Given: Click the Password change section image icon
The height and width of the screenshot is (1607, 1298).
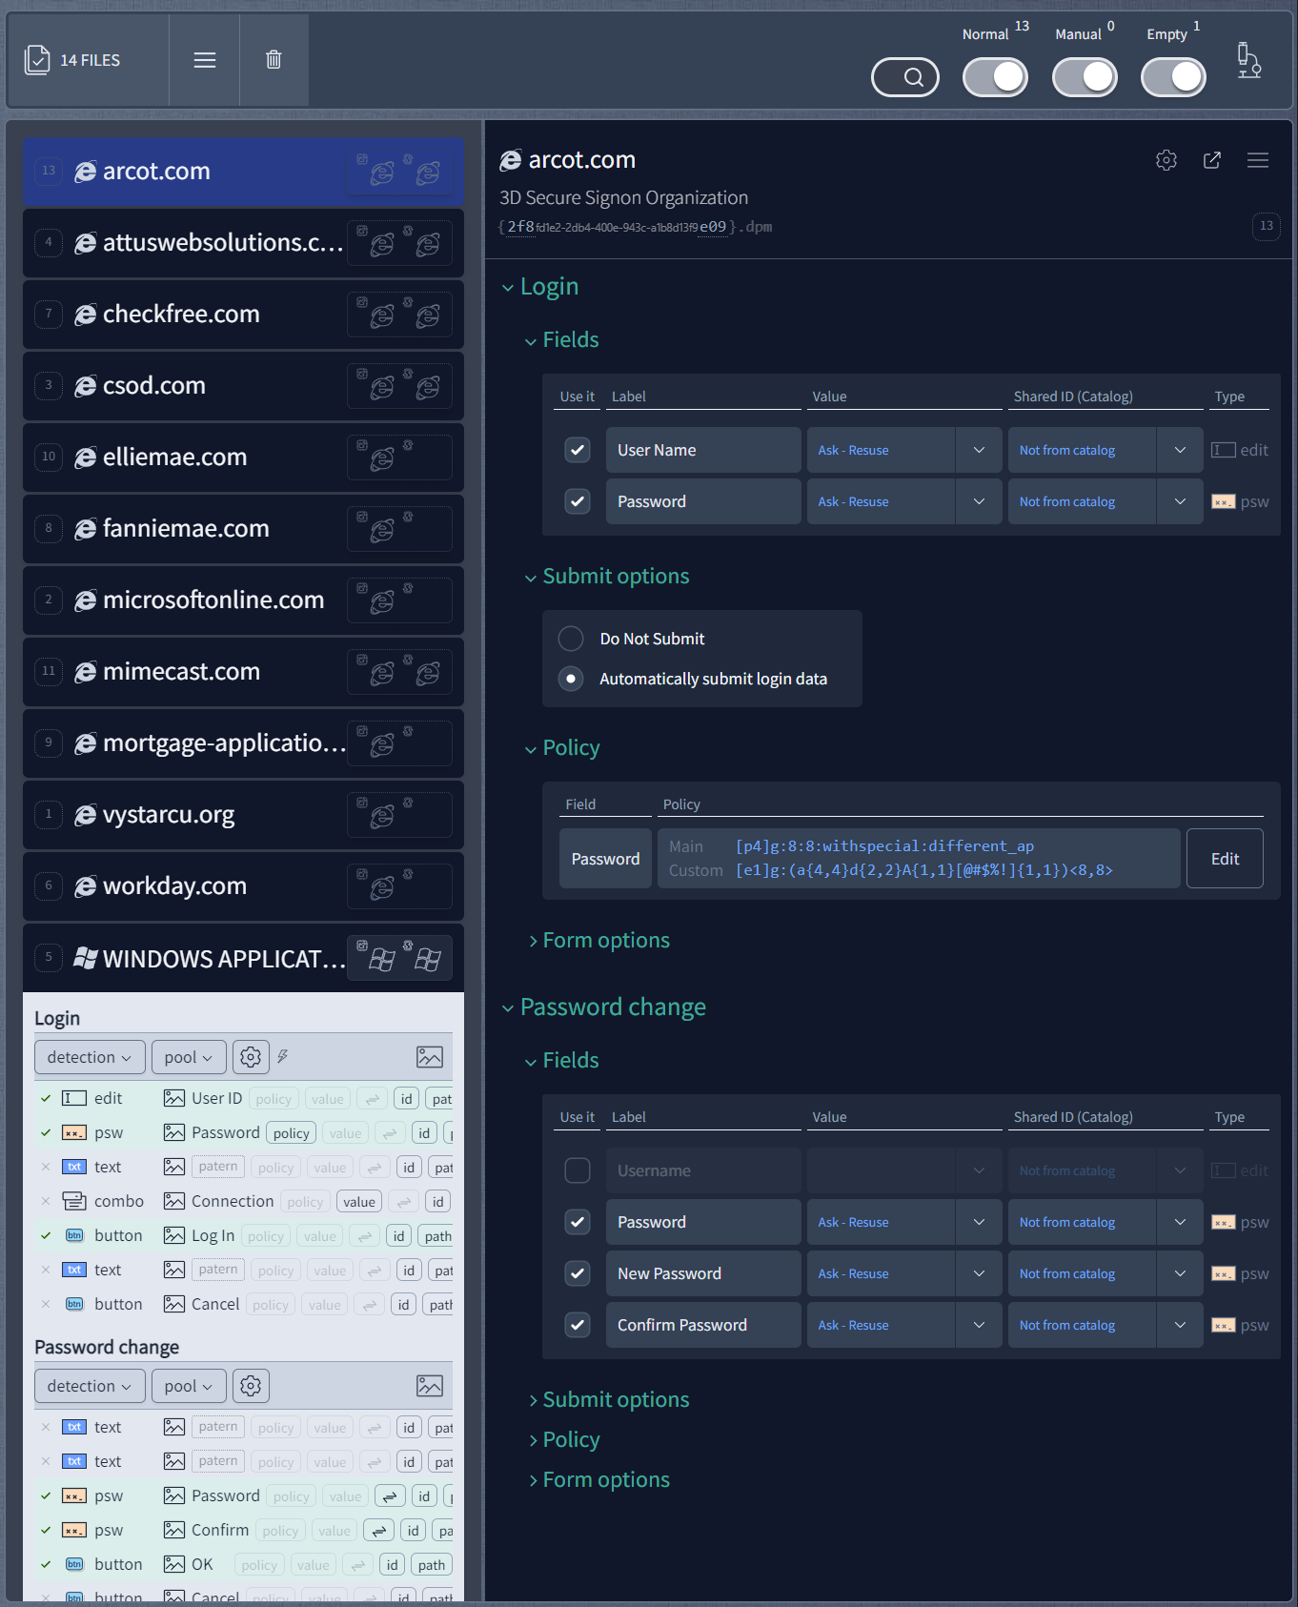Looking at the screenshot, I should 430,1386.
